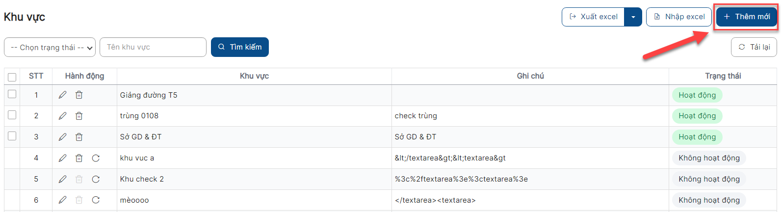Click restore icon for mèoooo row
The width and height of the screenshot is (782, 212).
[96, 200]
